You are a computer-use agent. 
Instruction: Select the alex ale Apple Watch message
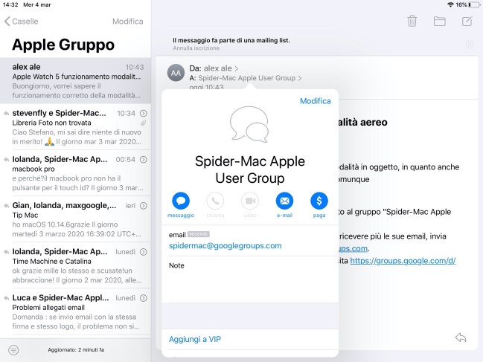tap(75, 80)
